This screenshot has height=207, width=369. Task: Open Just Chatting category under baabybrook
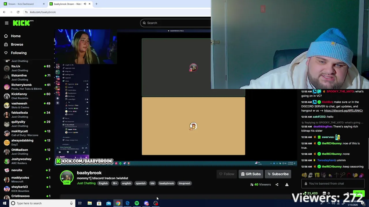[x=86, y=183]
